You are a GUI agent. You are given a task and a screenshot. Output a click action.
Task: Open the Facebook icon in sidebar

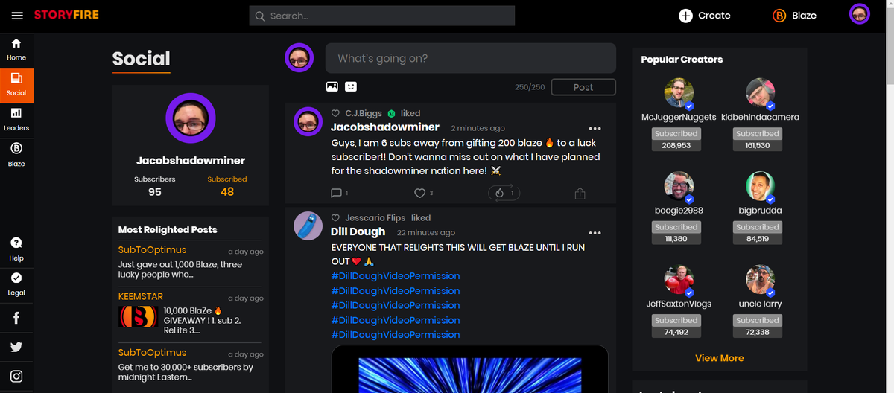16,318
